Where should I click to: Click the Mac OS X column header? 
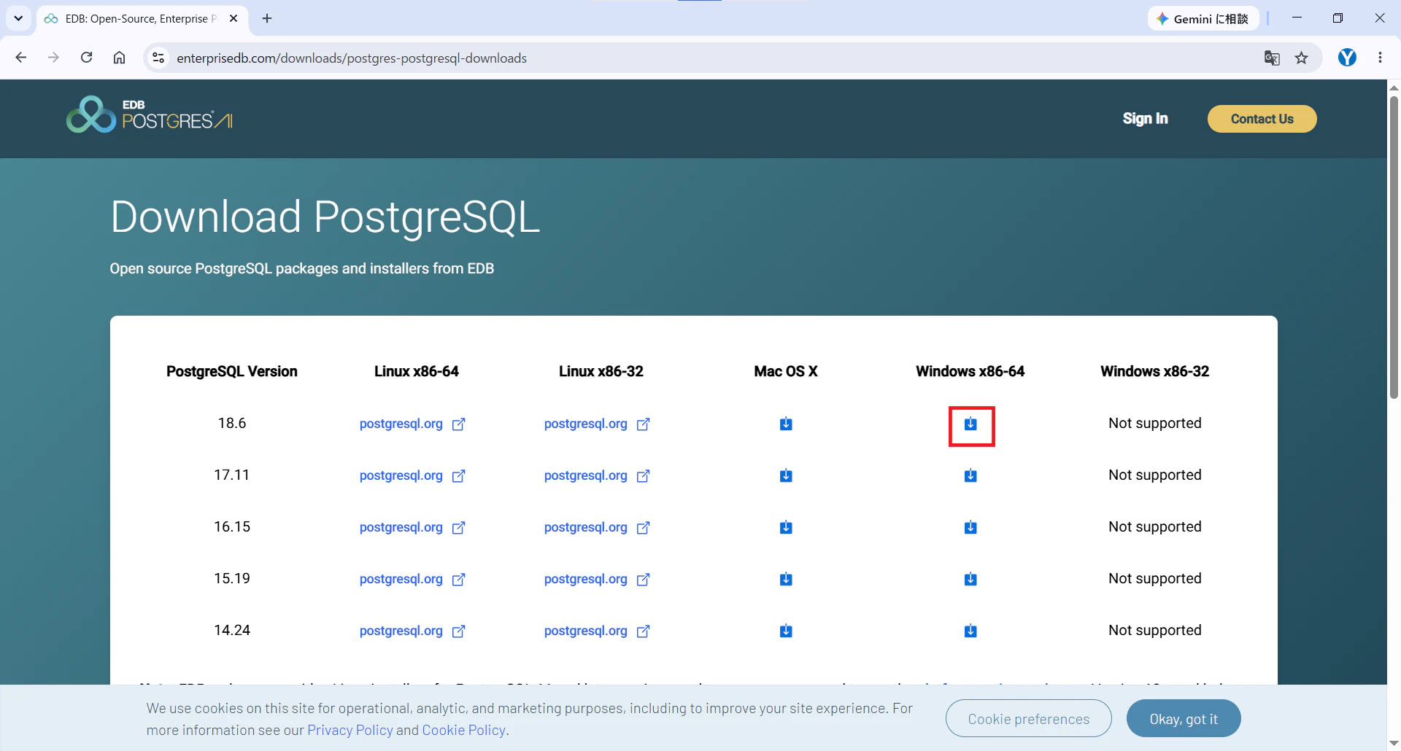786,371
